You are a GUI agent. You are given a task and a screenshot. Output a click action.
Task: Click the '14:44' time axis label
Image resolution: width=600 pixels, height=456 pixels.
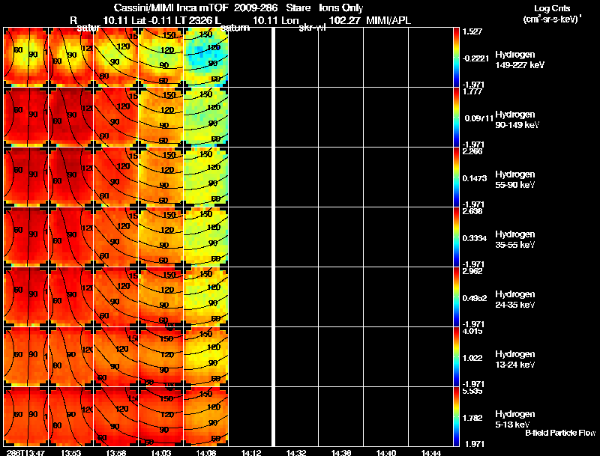coord(431,452)
